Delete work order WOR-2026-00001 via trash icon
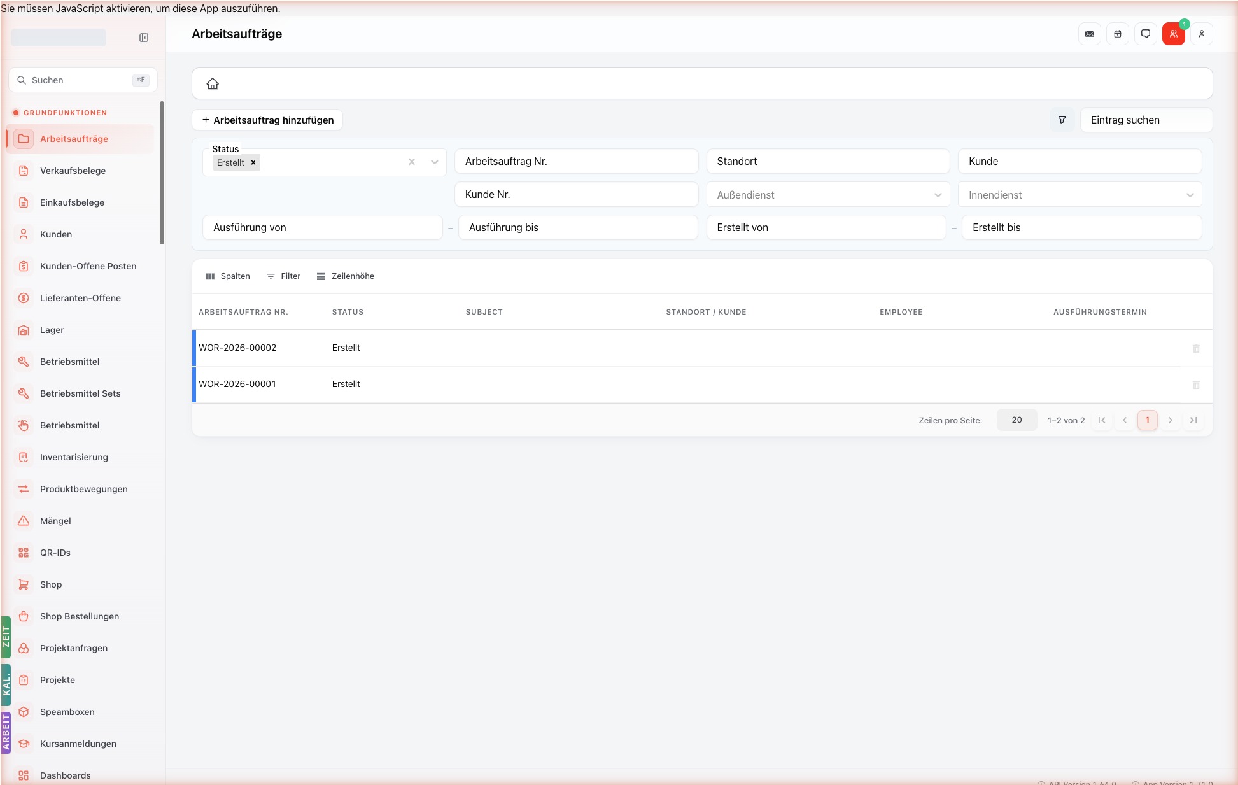This screenshot has height=785, width=1238. (x=1196, y=385)
